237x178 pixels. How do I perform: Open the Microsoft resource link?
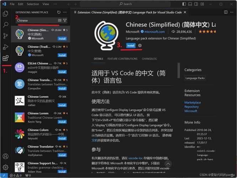coord(191,111)
